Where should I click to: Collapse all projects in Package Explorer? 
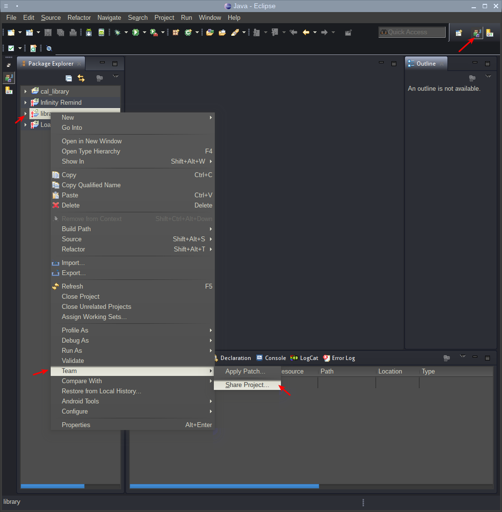click(x=69, y=78)
